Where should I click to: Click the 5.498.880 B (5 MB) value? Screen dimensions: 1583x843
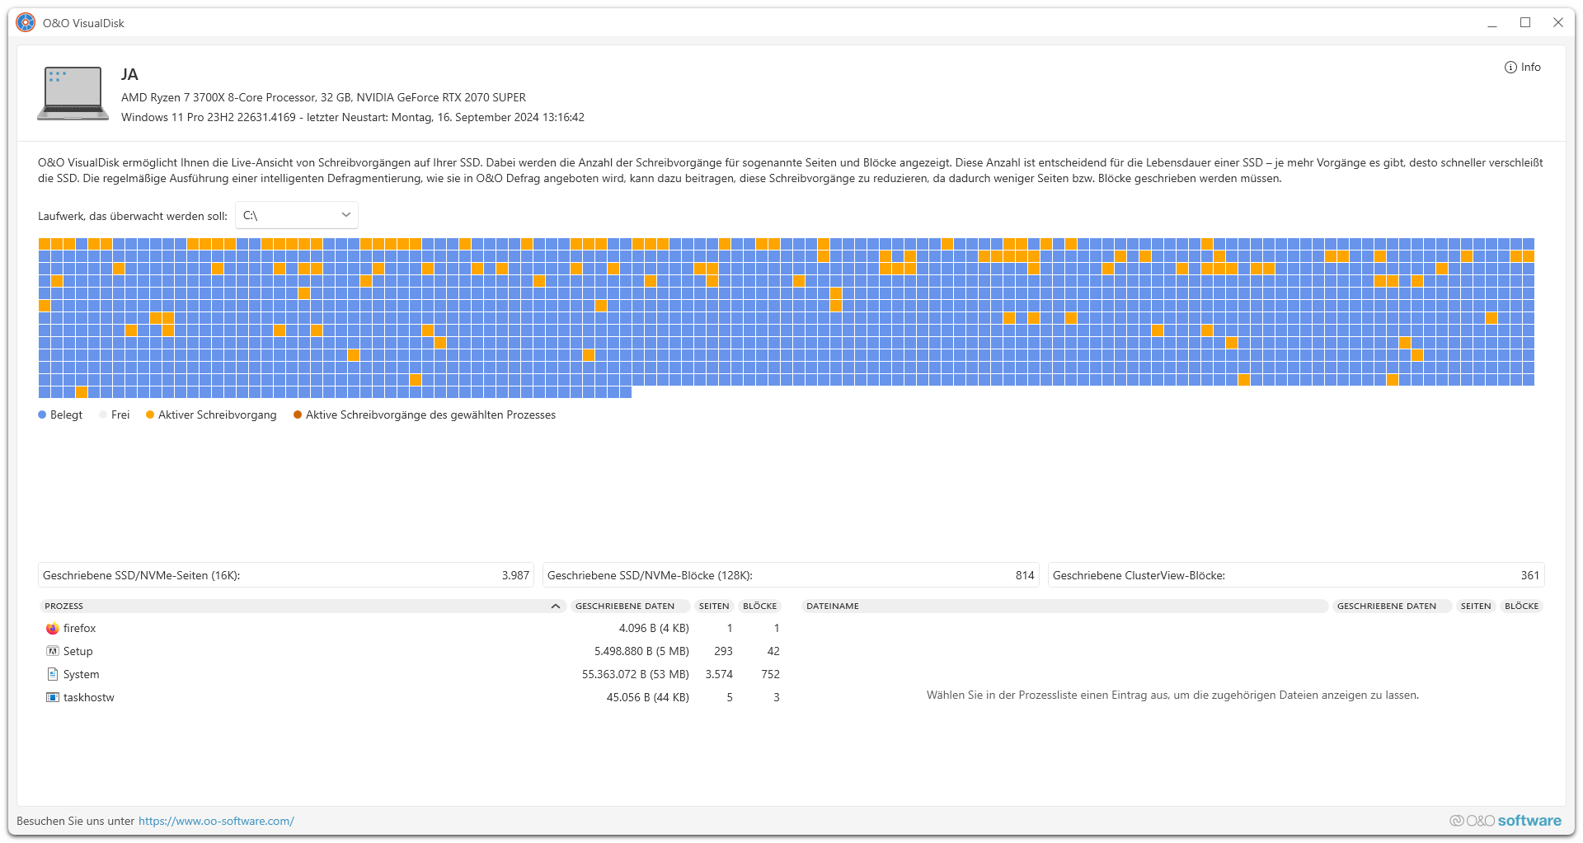click(x=641, y=651)
